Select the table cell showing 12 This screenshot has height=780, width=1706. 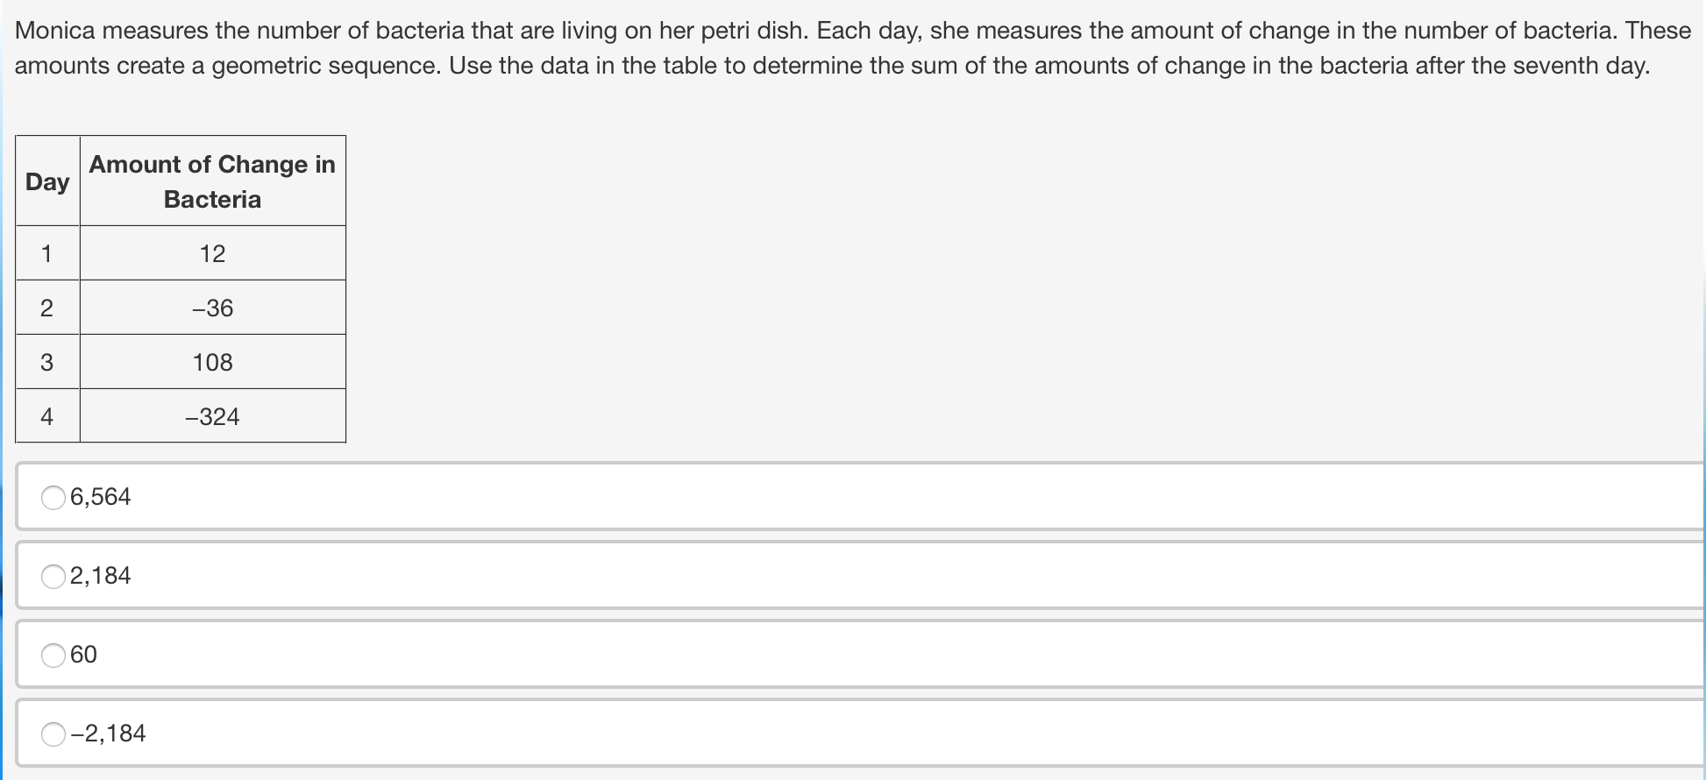coord(212,253)
